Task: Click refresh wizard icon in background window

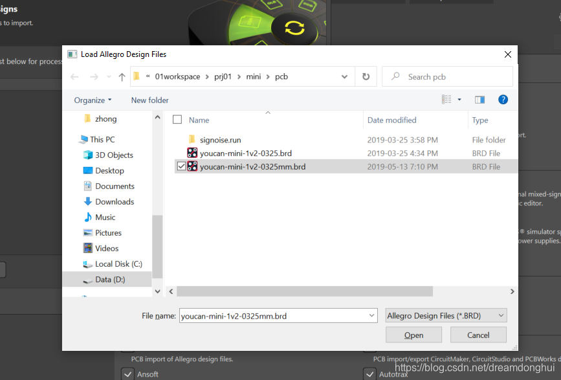Action: click(294, 28)
